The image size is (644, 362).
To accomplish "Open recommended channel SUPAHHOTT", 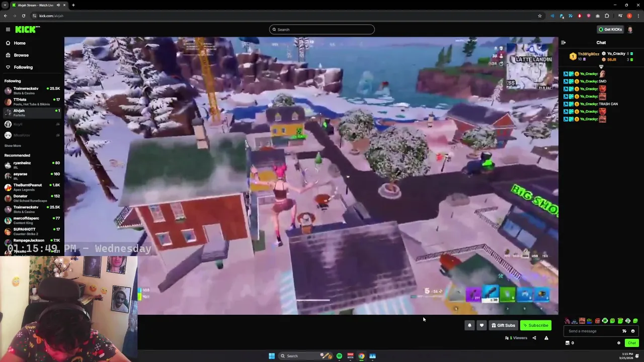I will pos(32,231).
